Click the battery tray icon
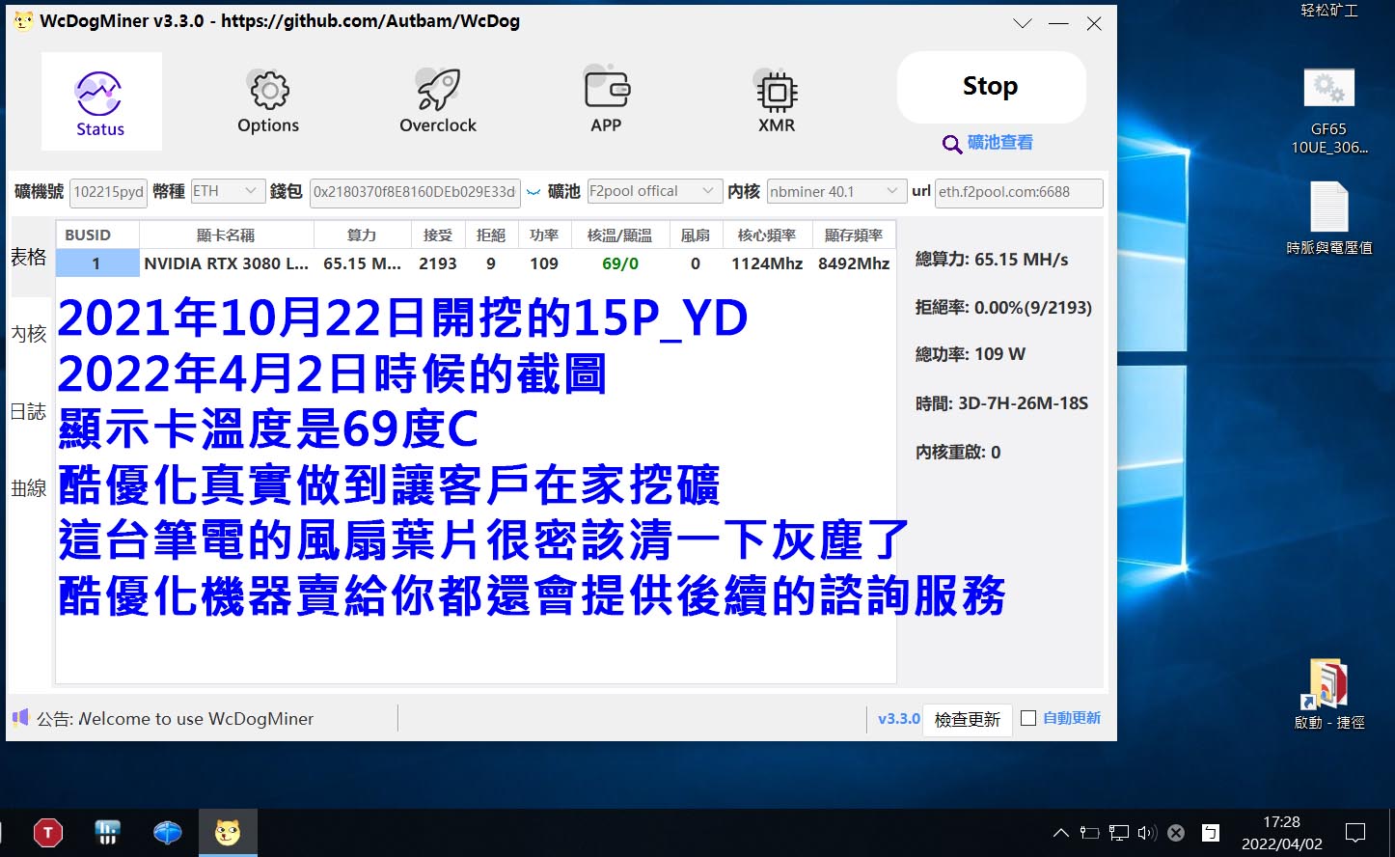The width and height of the screenshot is (1395, 857). coord(1089,832)
